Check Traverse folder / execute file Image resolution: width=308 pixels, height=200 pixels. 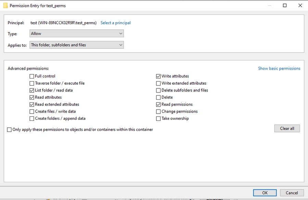[x=32, y=83]
